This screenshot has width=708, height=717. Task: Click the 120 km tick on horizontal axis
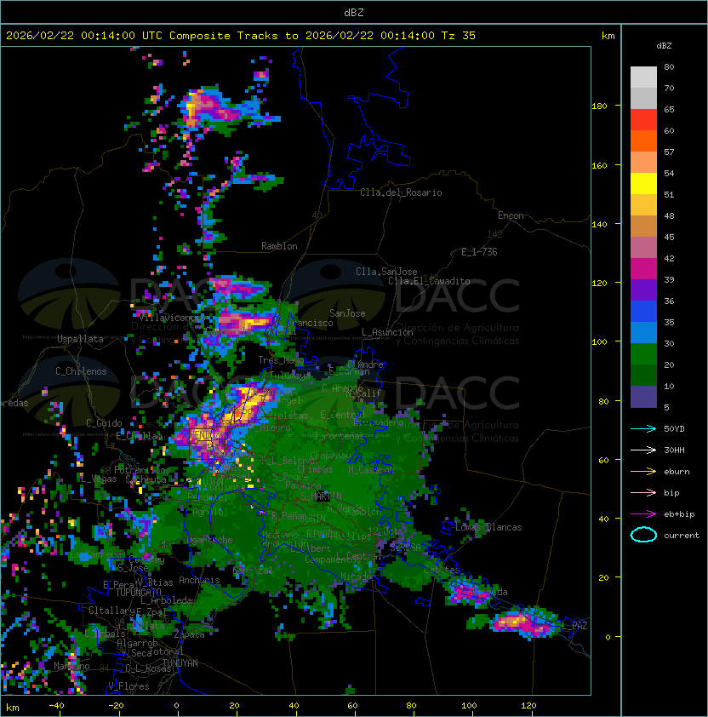pos(528,706)
